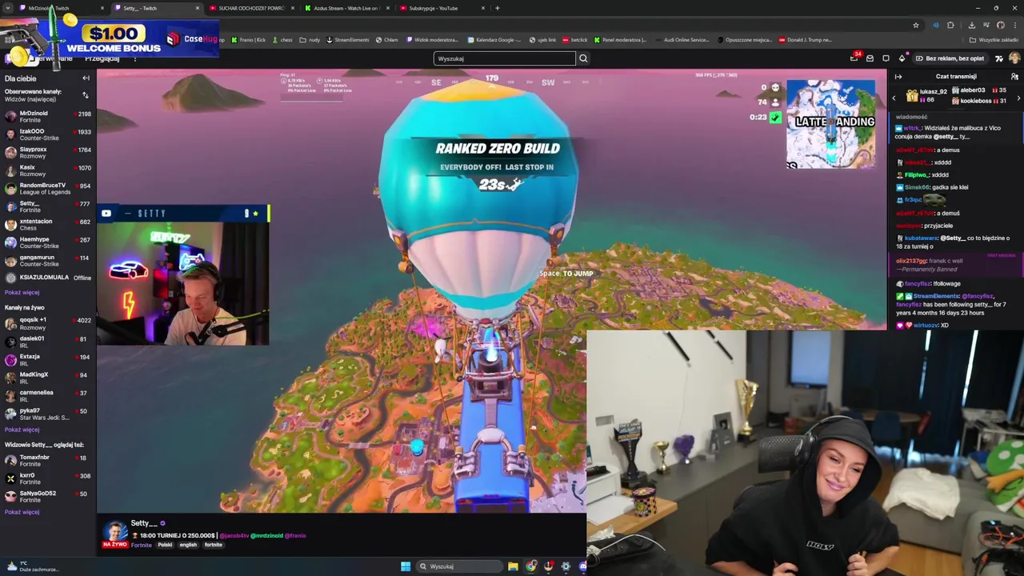1024x576 pixels.
Task: Open a new browser tab
Action: [497, 8]
